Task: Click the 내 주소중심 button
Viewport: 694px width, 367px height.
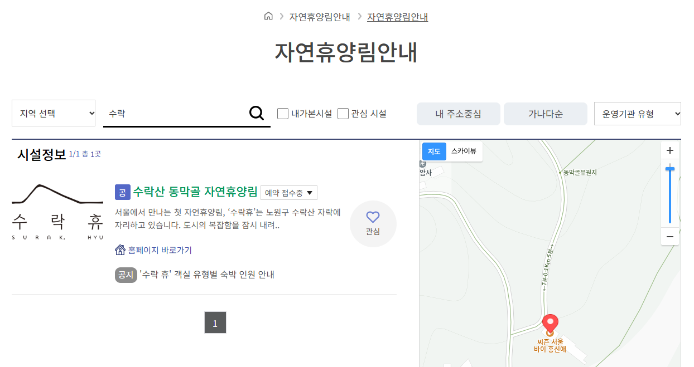Action: click(x=458, y=113)
